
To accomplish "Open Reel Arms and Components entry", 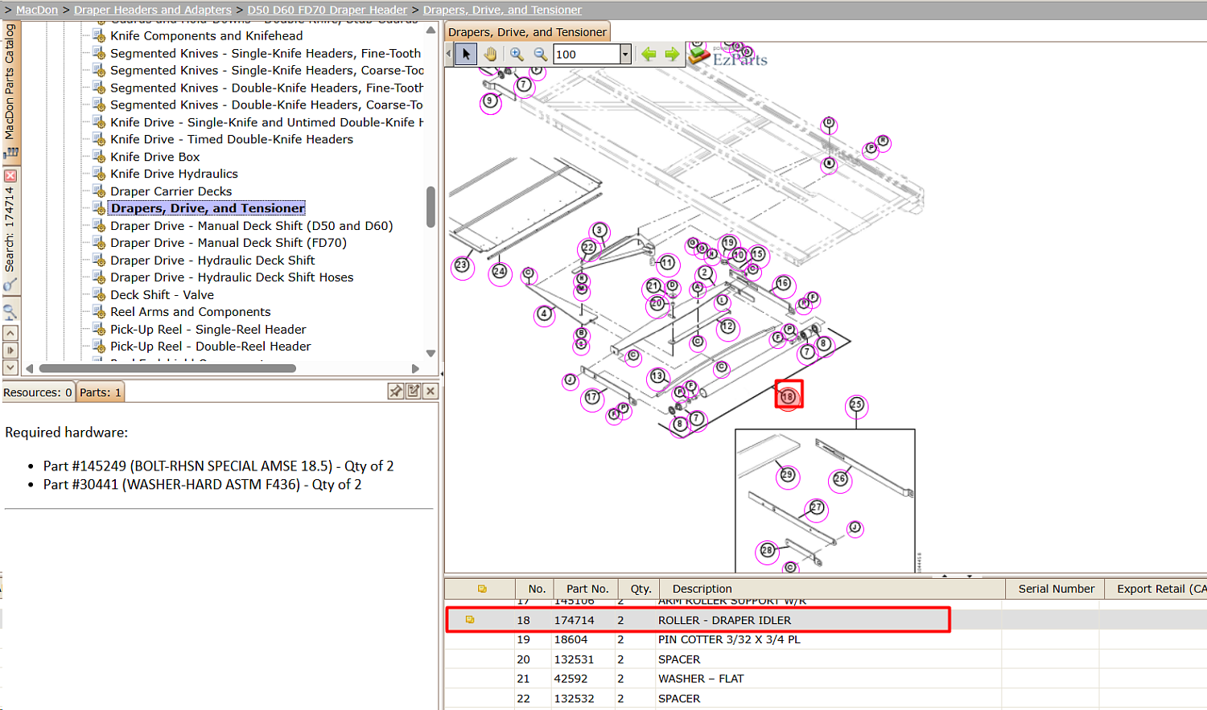I will pos(191,312).
